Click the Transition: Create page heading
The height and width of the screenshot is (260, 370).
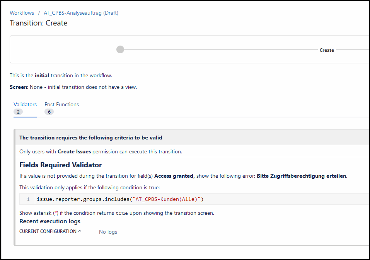(x=39, y=23)
